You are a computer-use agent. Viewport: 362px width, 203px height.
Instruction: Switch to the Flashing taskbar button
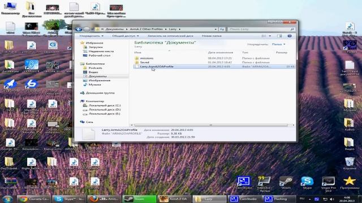coord(279,199)
